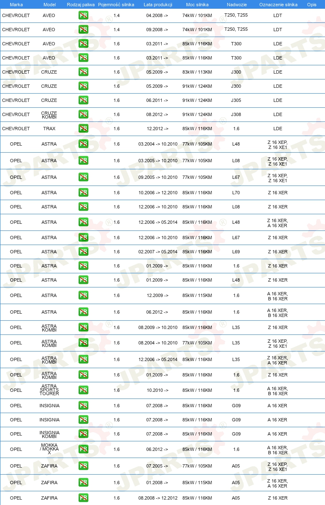The width and height of the screenshot is (325, 505).
Task: Click the 08.2012 -> production date cell
Action: 158,114
